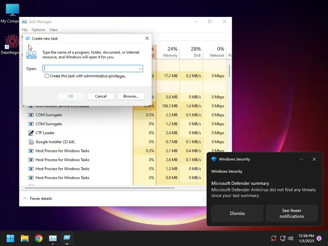Open the File menu in Task Manager
Image resolution: width=328 pixels, height=246 pixels.
[x=24, y=30]
